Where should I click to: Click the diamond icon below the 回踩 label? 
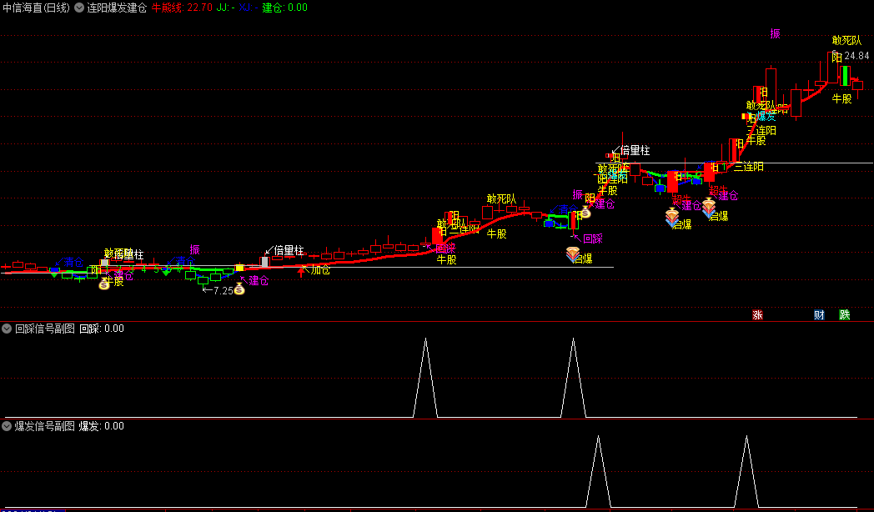[x=573, y=254]
